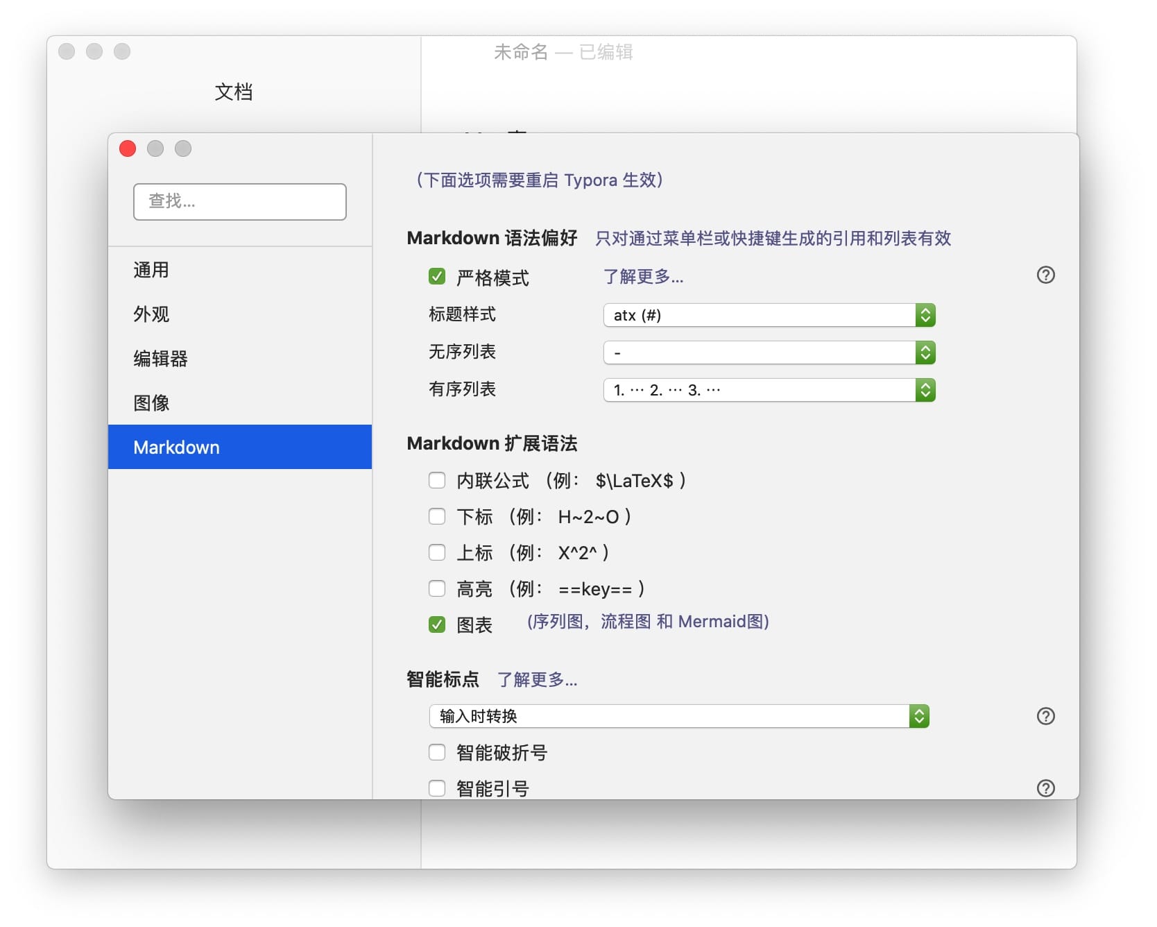This screenshot has height=927, width=1157.
Task: Enable the 高亮 highlight checkbox
Action: click(437, 588)
